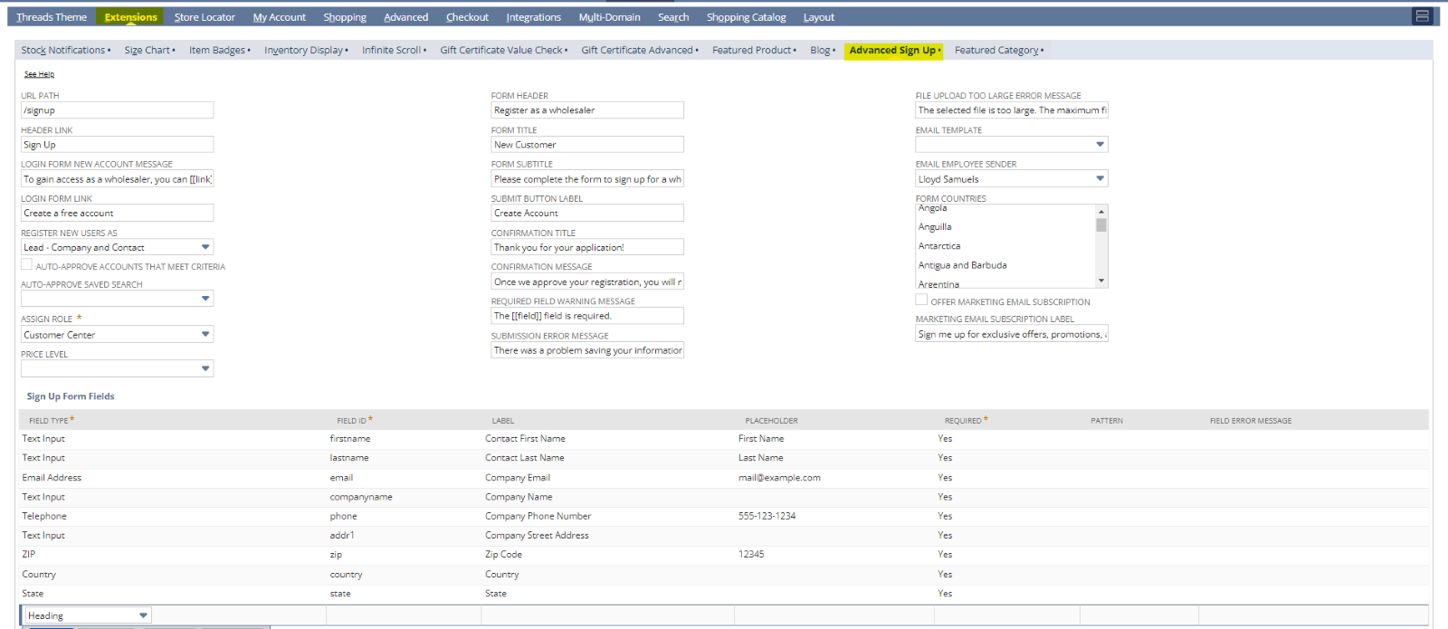Expand the Assign Role dropdown

coord(205,335)
